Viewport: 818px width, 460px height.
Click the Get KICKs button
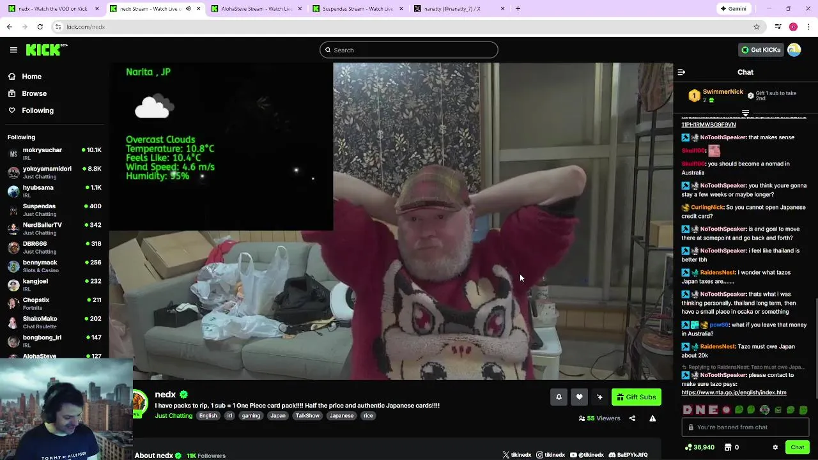[760, 50]
